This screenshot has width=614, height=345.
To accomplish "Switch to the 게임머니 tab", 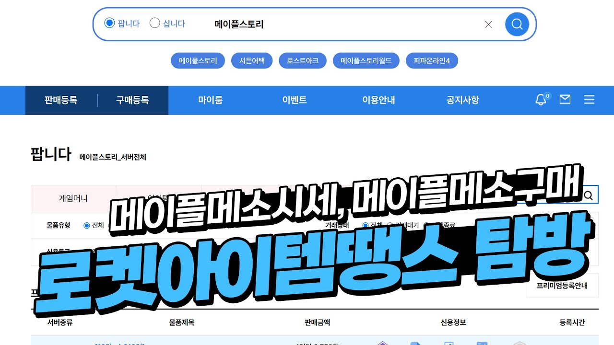I will 73,198.
